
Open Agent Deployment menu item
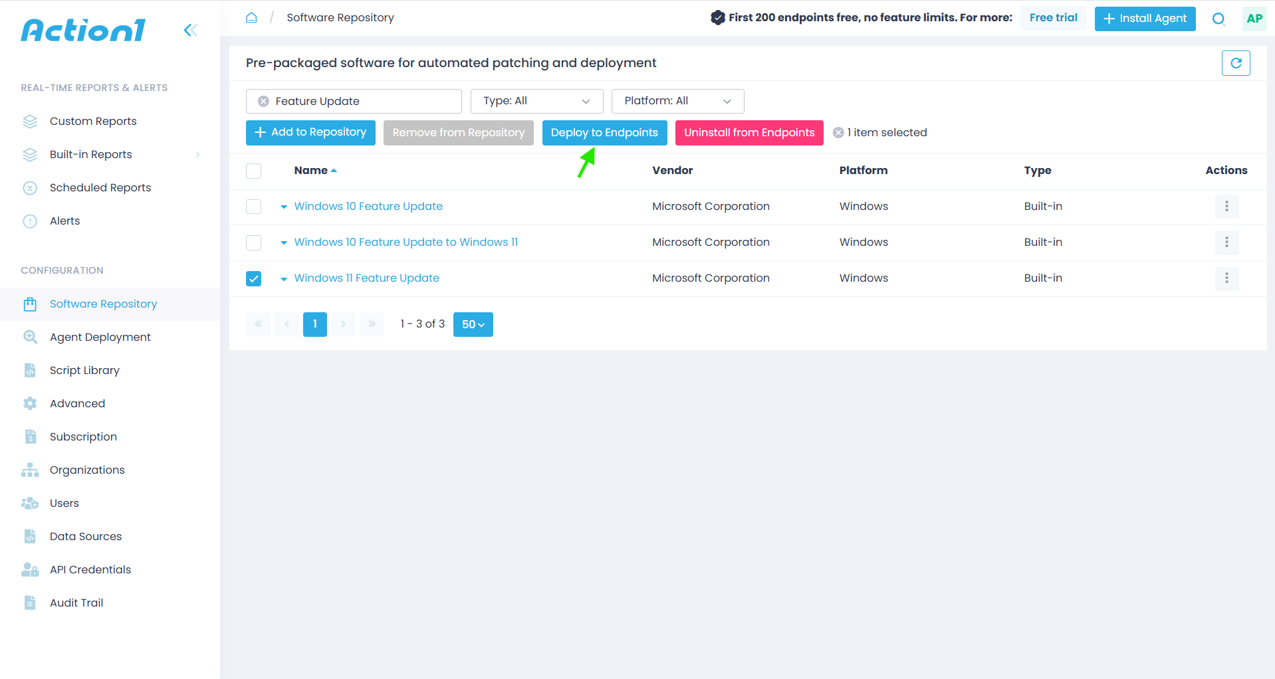100,337
